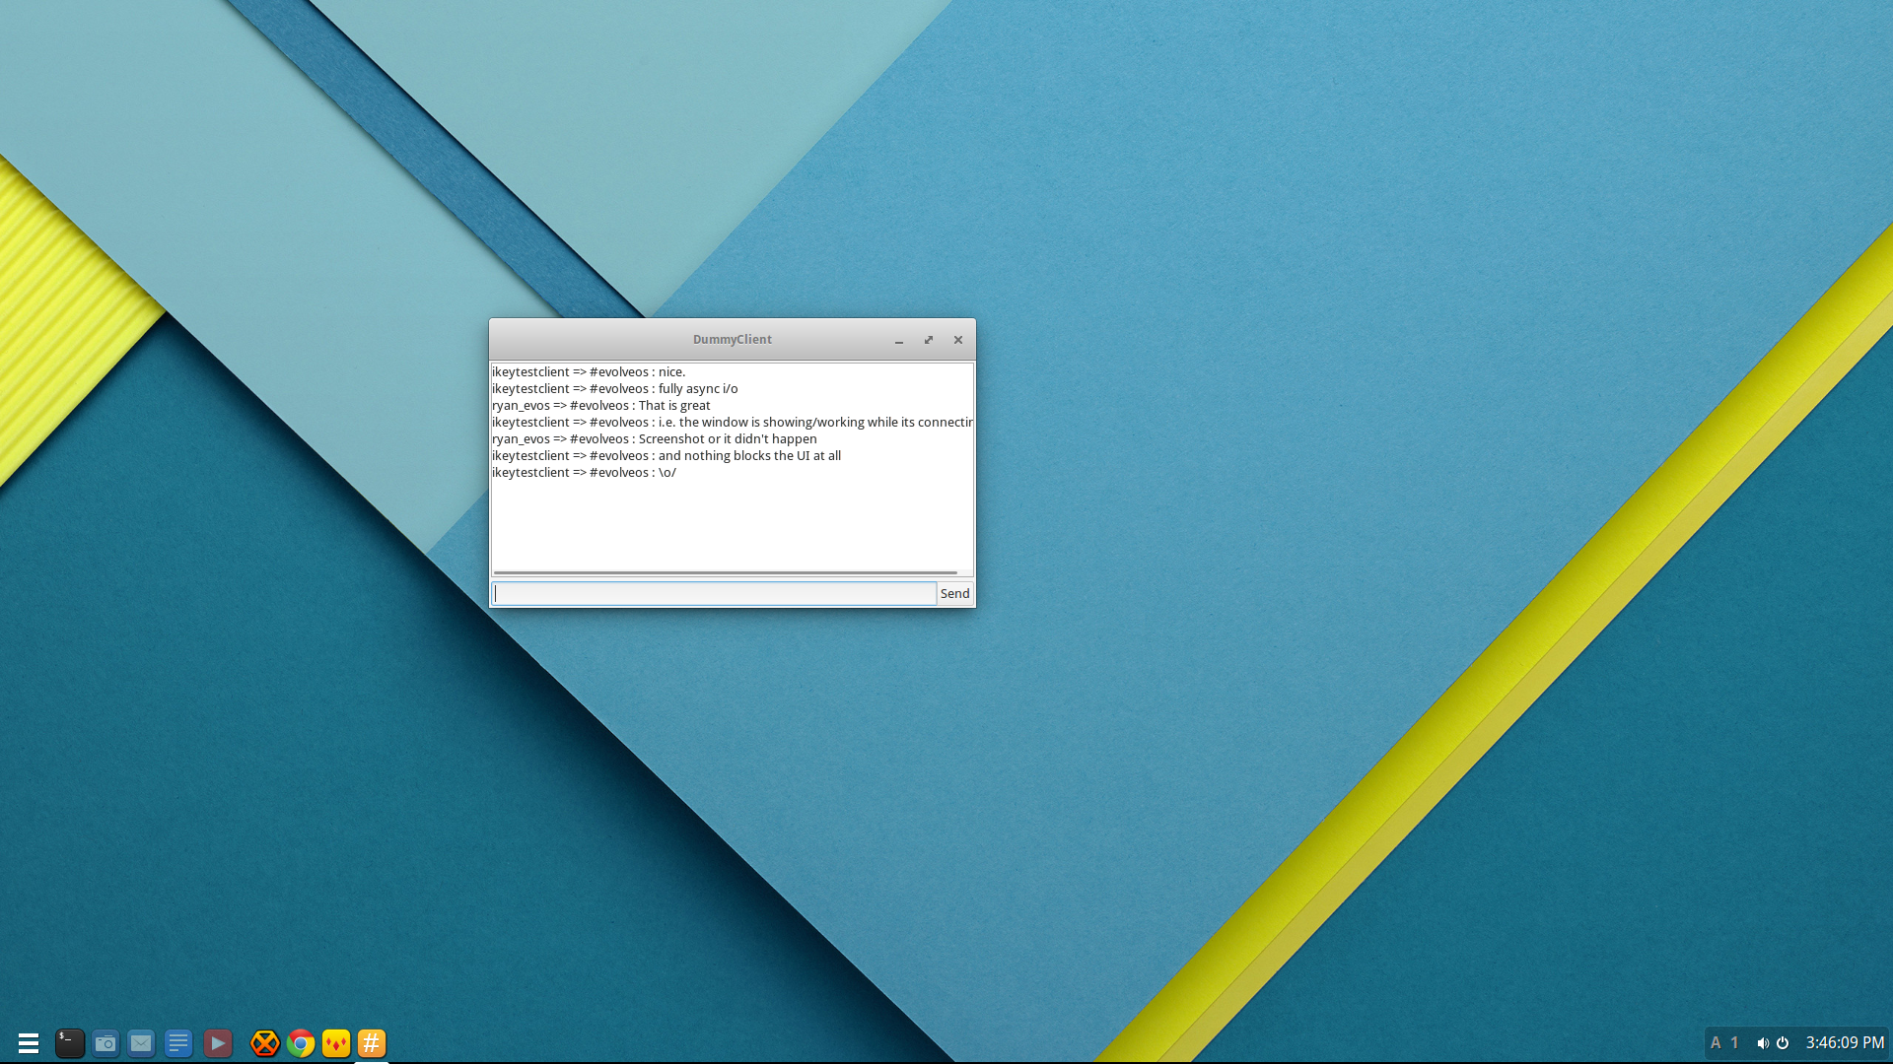Minimize the DummyClient window
1893x1064 pixels.
coord(899,340)
